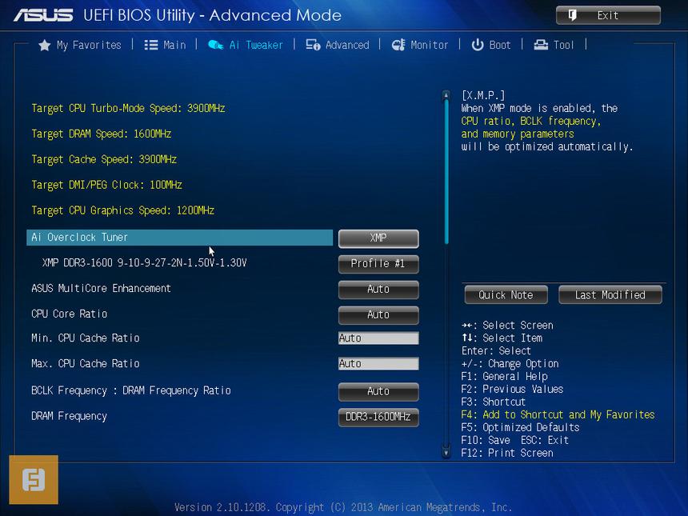Open BCLK Frequency DRAM Ratio dropdown
Screen dimensions: 688x516
click(378, 392)
